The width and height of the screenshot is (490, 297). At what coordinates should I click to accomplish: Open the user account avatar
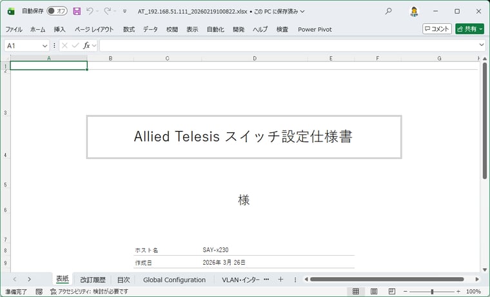[414, 11]
